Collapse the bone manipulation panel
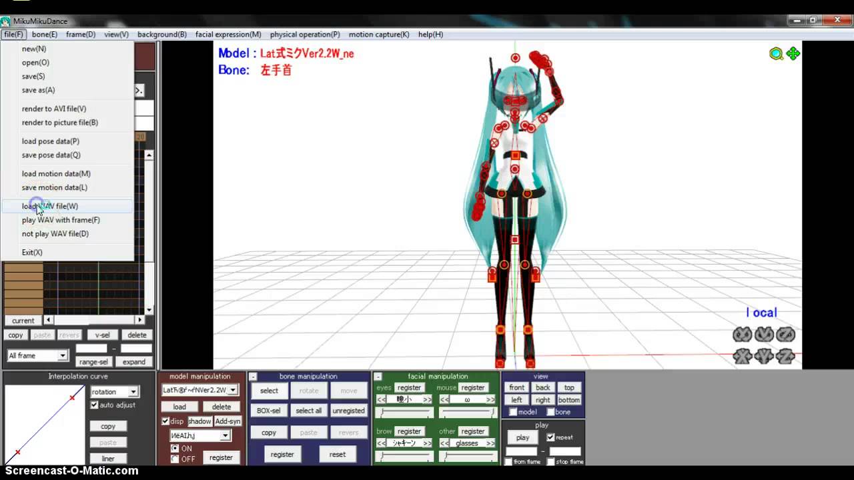 253,377
